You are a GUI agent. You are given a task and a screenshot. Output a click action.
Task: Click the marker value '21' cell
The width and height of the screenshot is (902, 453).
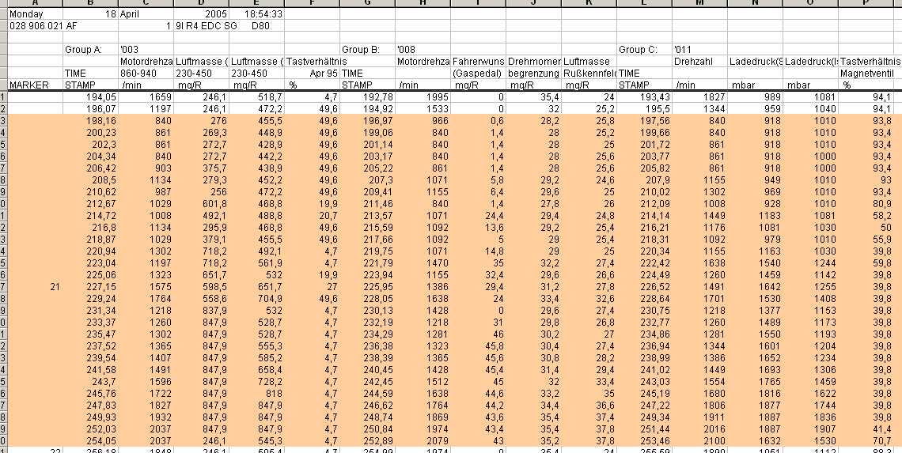coord(35,286)
